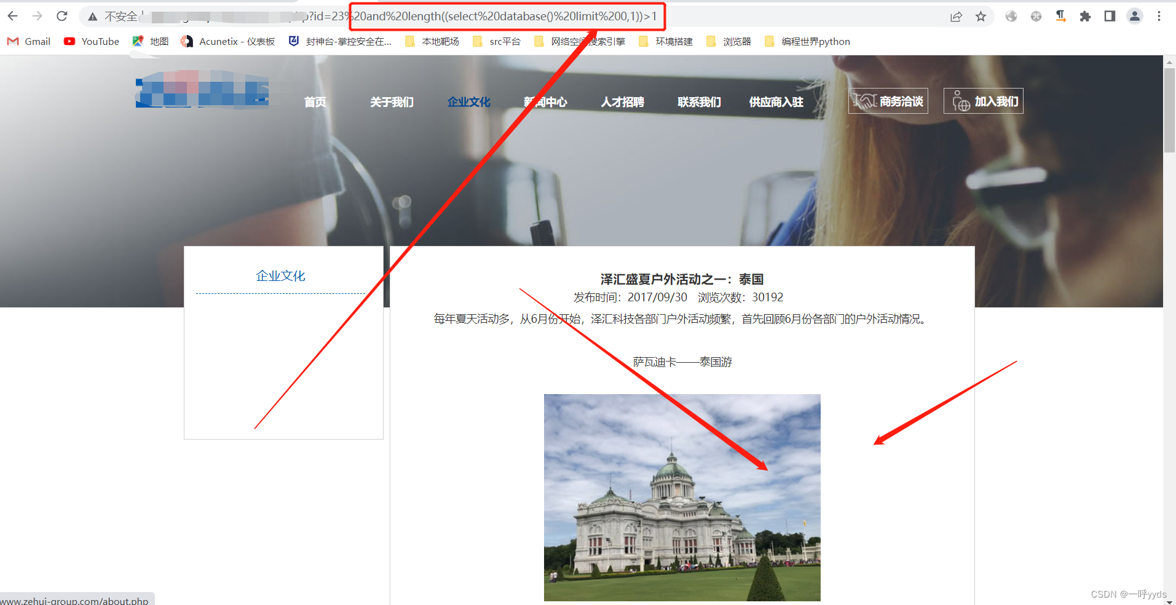Reload the current page
The height and width of the screenshot is (605, 1176).
[61, 17]
